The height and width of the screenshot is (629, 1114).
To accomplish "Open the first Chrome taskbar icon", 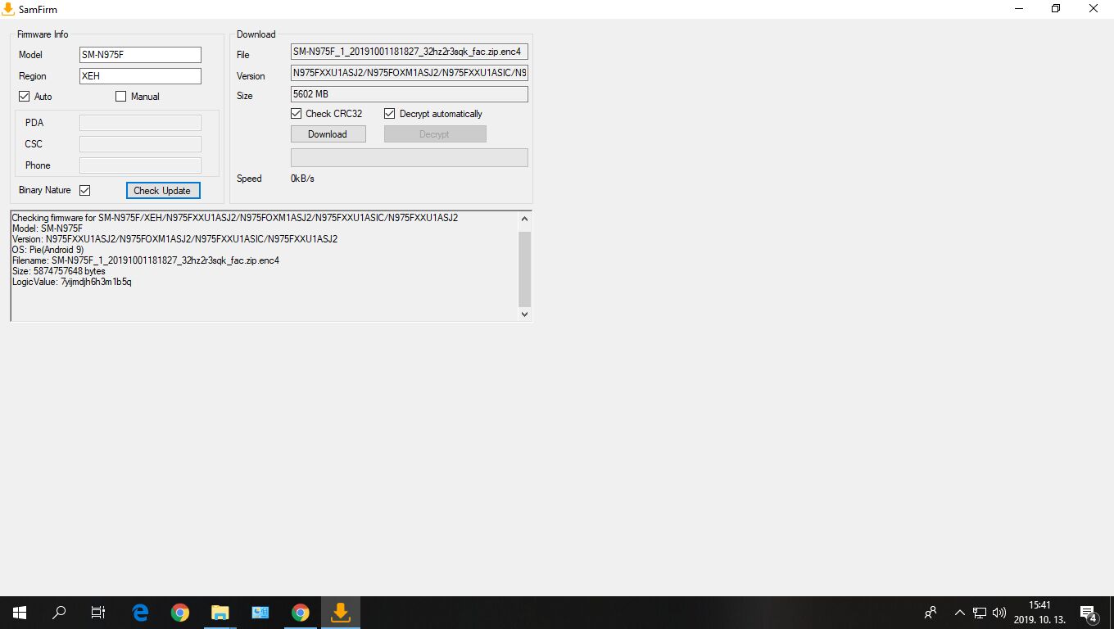I will (180, 613).
